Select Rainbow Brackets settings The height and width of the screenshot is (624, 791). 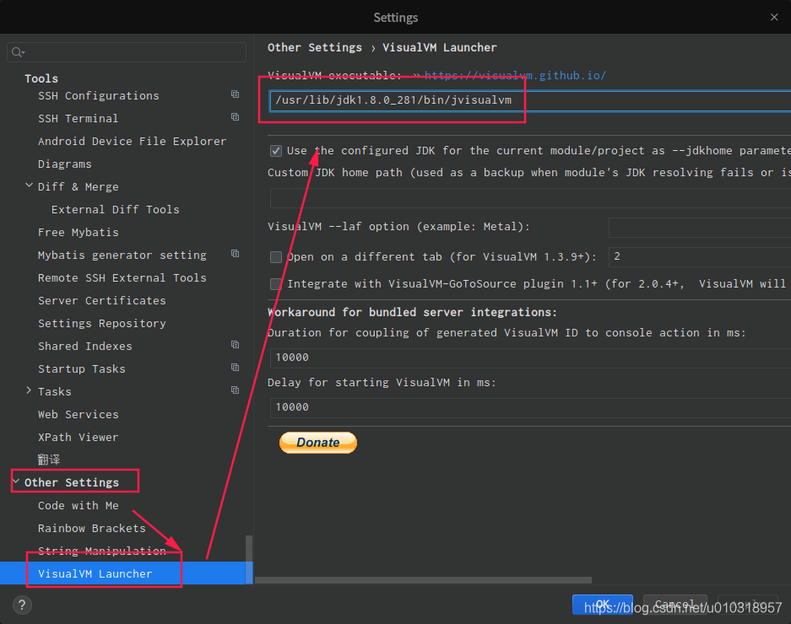coord(92,528)
